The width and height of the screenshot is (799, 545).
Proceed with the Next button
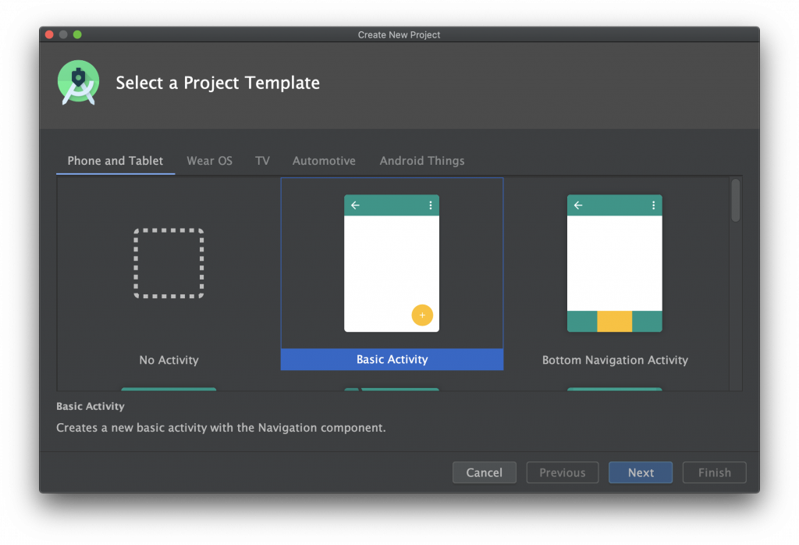click(641, 472)
